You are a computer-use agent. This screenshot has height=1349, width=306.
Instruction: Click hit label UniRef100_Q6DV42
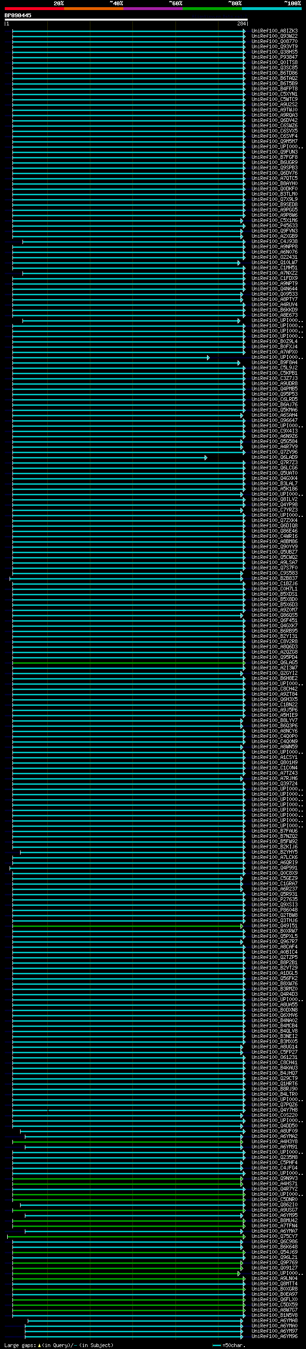(274, 121)
